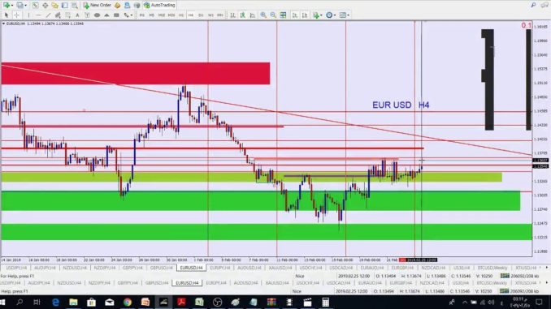The image size is (551, 309).
Task: Switch to the GBPUSD,H4 chart tab
Action: coord(161,268)
